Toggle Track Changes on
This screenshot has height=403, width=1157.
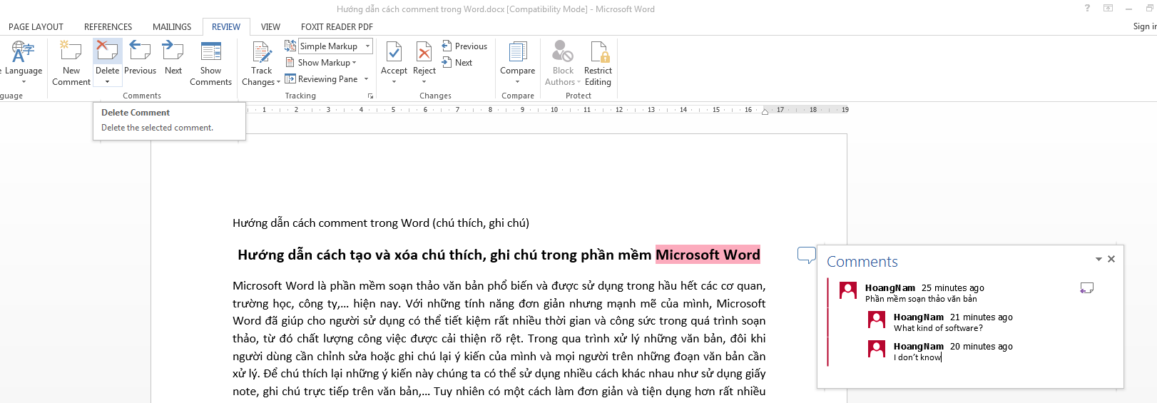261,52
